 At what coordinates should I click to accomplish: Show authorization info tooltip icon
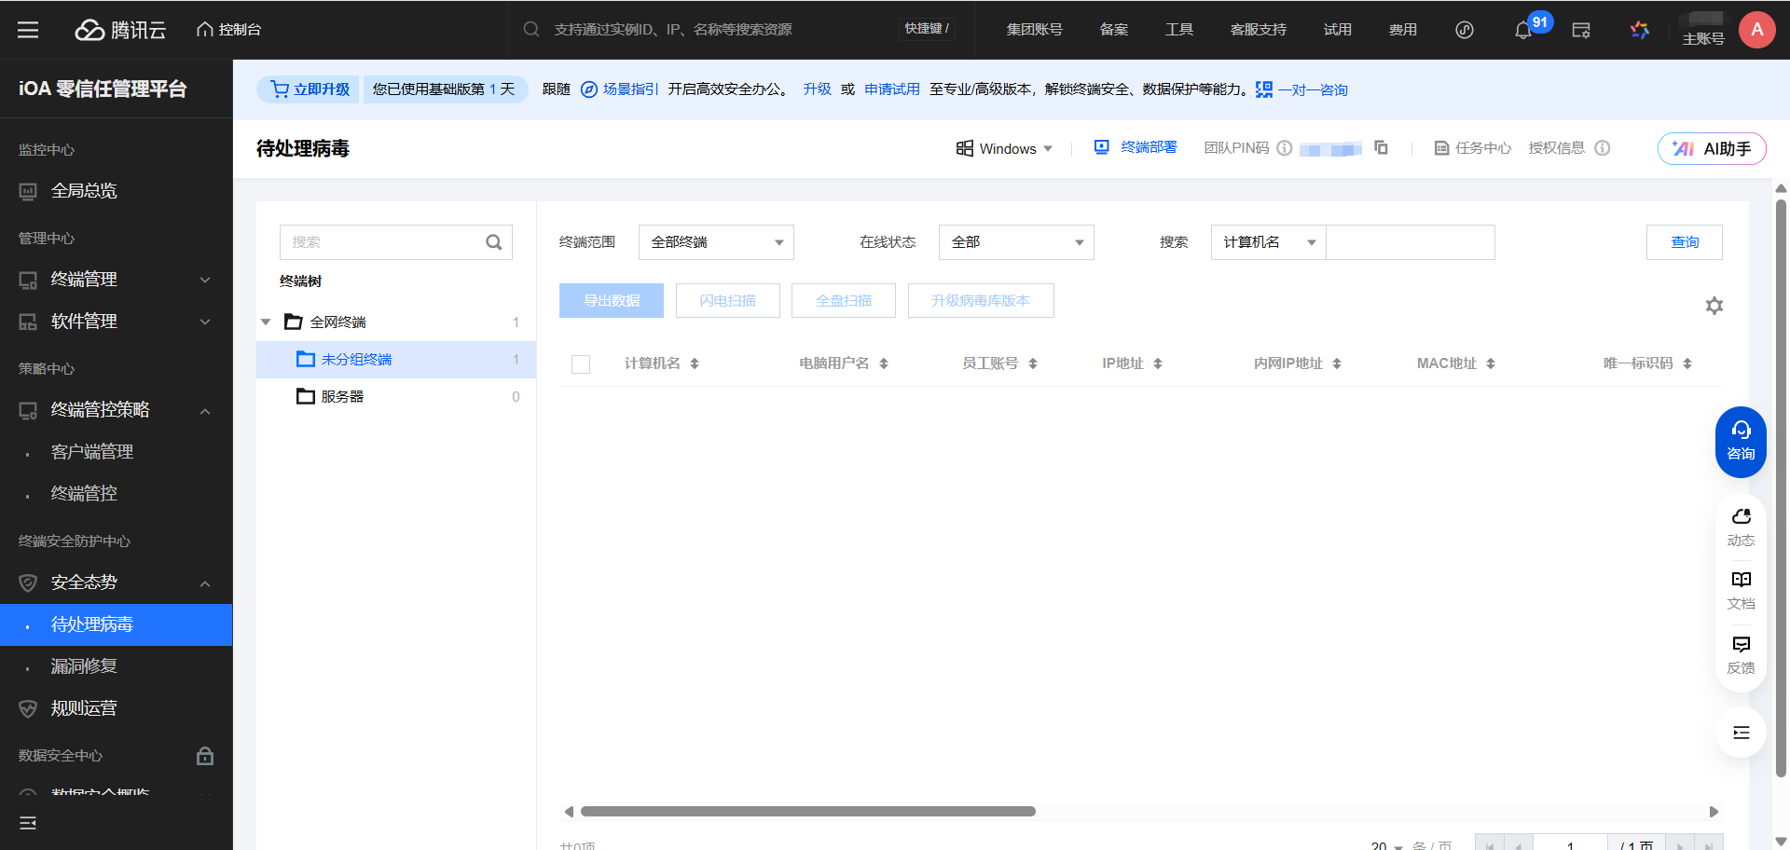coord(1602,148)
